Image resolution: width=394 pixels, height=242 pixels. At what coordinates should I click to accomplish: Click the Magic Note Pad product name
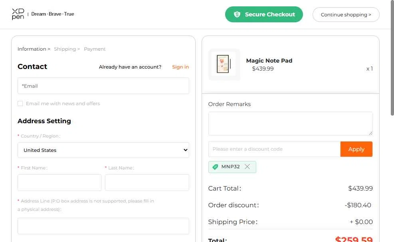[x=269, y=61]
